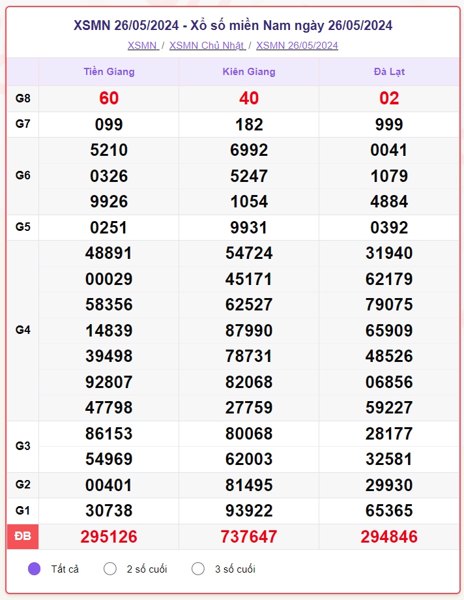This screenshot has width=464, height=600.
Task: Click the G6 number 5247
Action: click(249, 176)
